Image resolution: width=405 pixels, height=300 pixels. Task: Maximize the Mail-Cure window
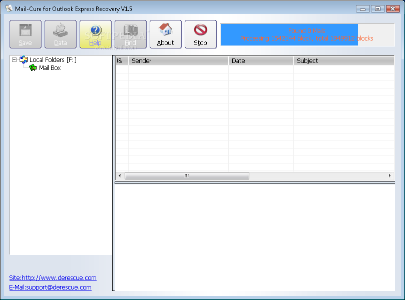pyautogui.click(x=377, y=9)
